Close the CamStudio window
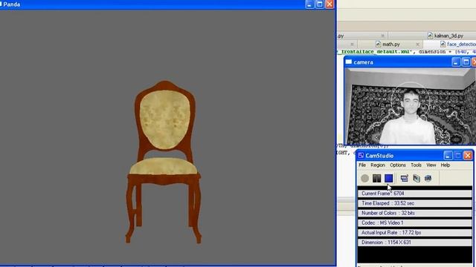This screenshot has width=476, height=267. pyautogui.click(x=468, y=156)
